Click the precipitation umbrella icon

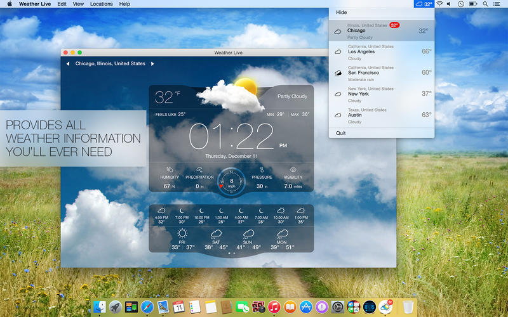[x=199, y=169]
